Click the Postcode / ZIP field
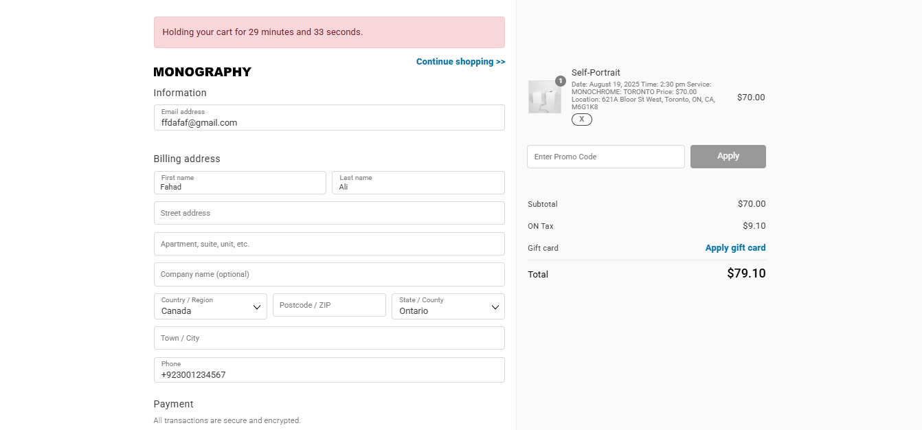 point(329,305)
